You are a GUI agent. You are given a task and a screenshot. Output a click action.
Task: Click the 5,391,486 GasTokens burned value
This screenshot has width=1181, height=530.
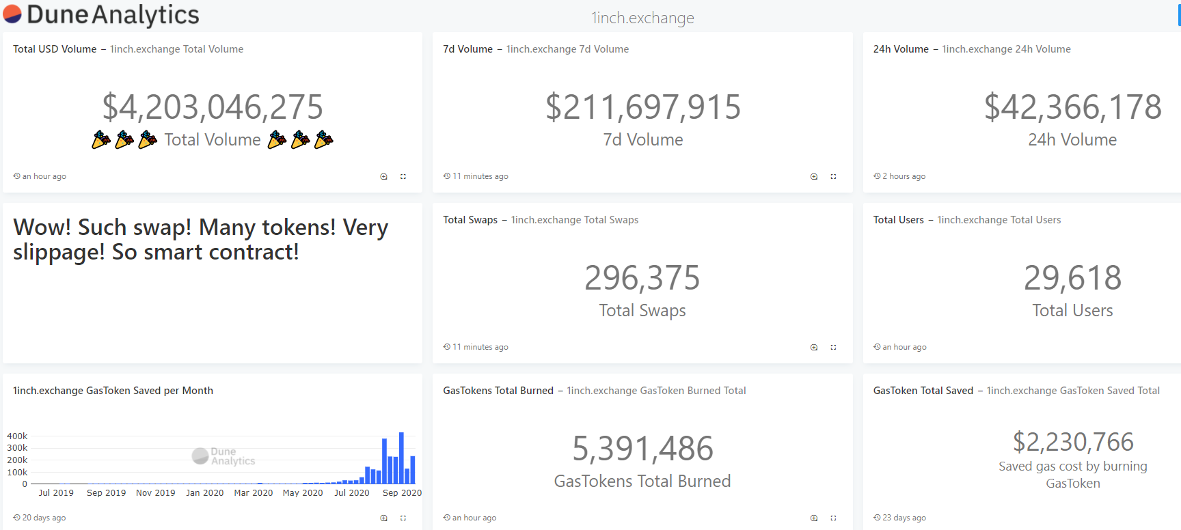(x=642, y=449)
